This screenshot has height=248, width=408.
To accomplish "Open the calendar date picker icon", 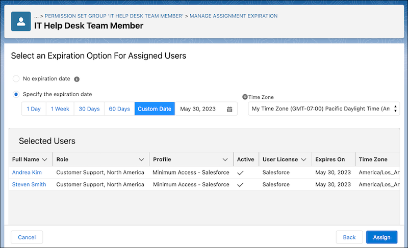I will 229,109.
